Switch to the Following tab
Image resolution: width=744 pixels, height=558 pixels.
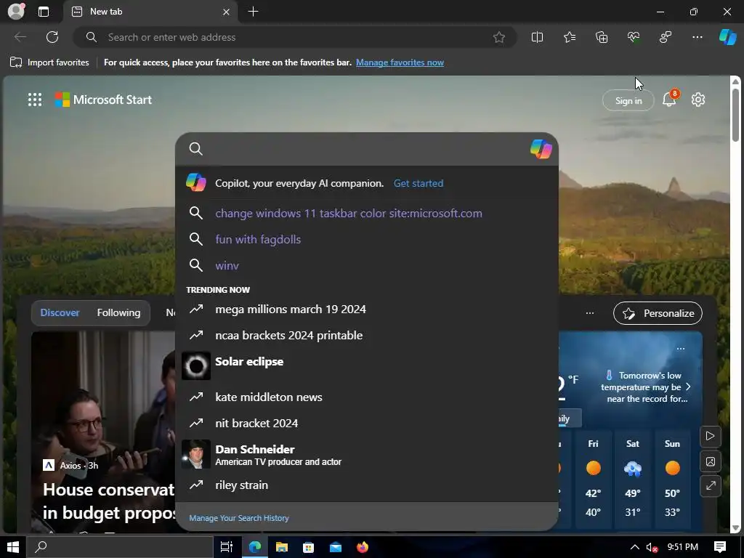[118, 312]
